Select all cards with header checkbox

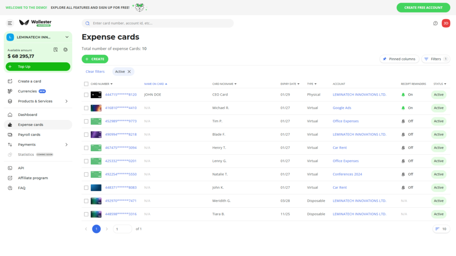point(86,84)
